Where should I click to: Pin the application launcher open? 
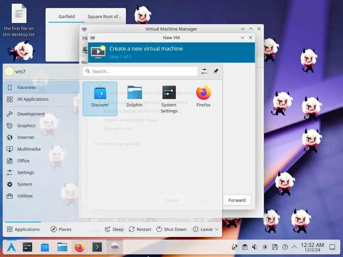(x=216, y=71)
